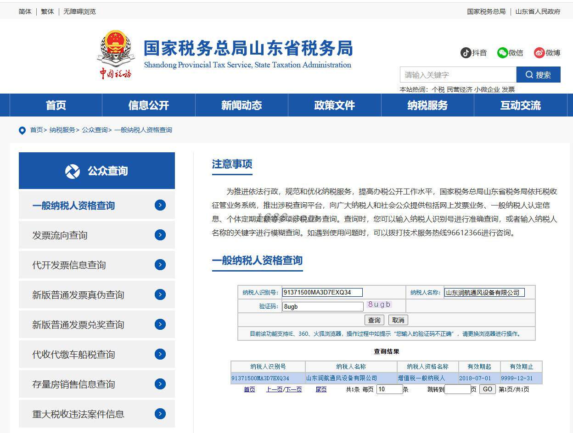Viewport: 573px width, 433px height.
Task: Focus the 纳税人识别号 input field
Action: pos(322,292)
